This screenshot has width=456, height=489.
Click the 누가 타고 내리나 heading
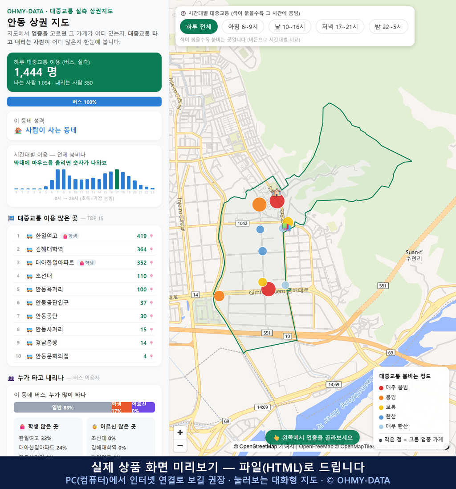click(x=41, y=378)
